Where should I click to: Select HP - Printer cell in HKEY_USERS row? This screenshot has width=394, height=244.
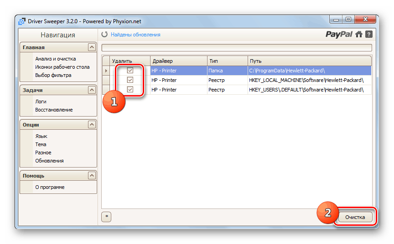[x=179, y=90]
